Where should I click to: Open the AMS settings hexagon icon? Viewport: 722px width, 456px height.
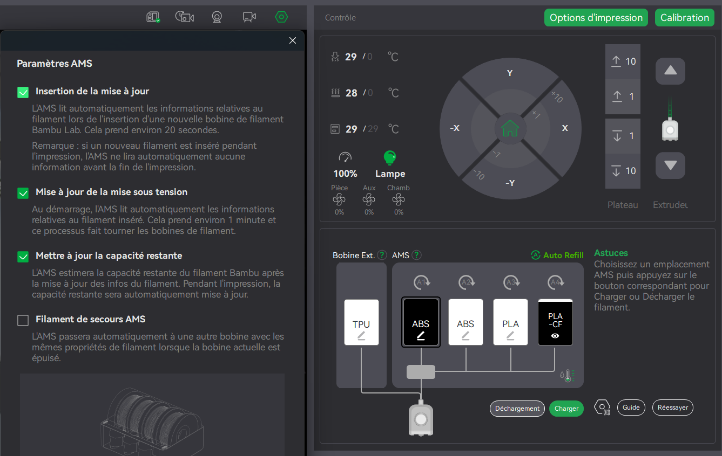click(602, 407)
